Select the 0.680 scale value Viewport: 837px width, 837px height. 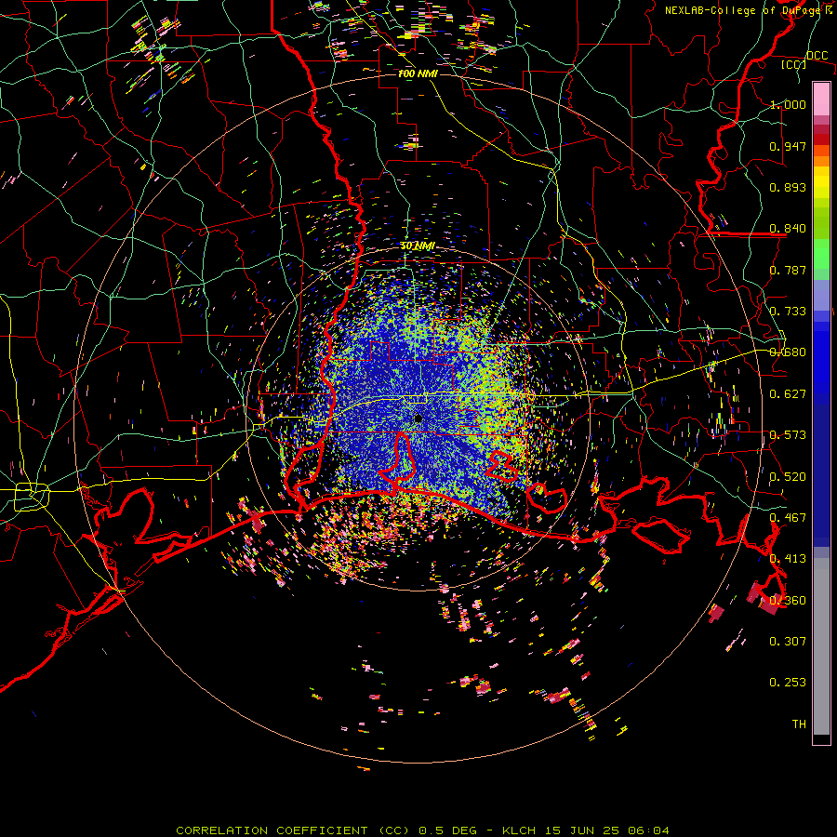tap(788, 352)
